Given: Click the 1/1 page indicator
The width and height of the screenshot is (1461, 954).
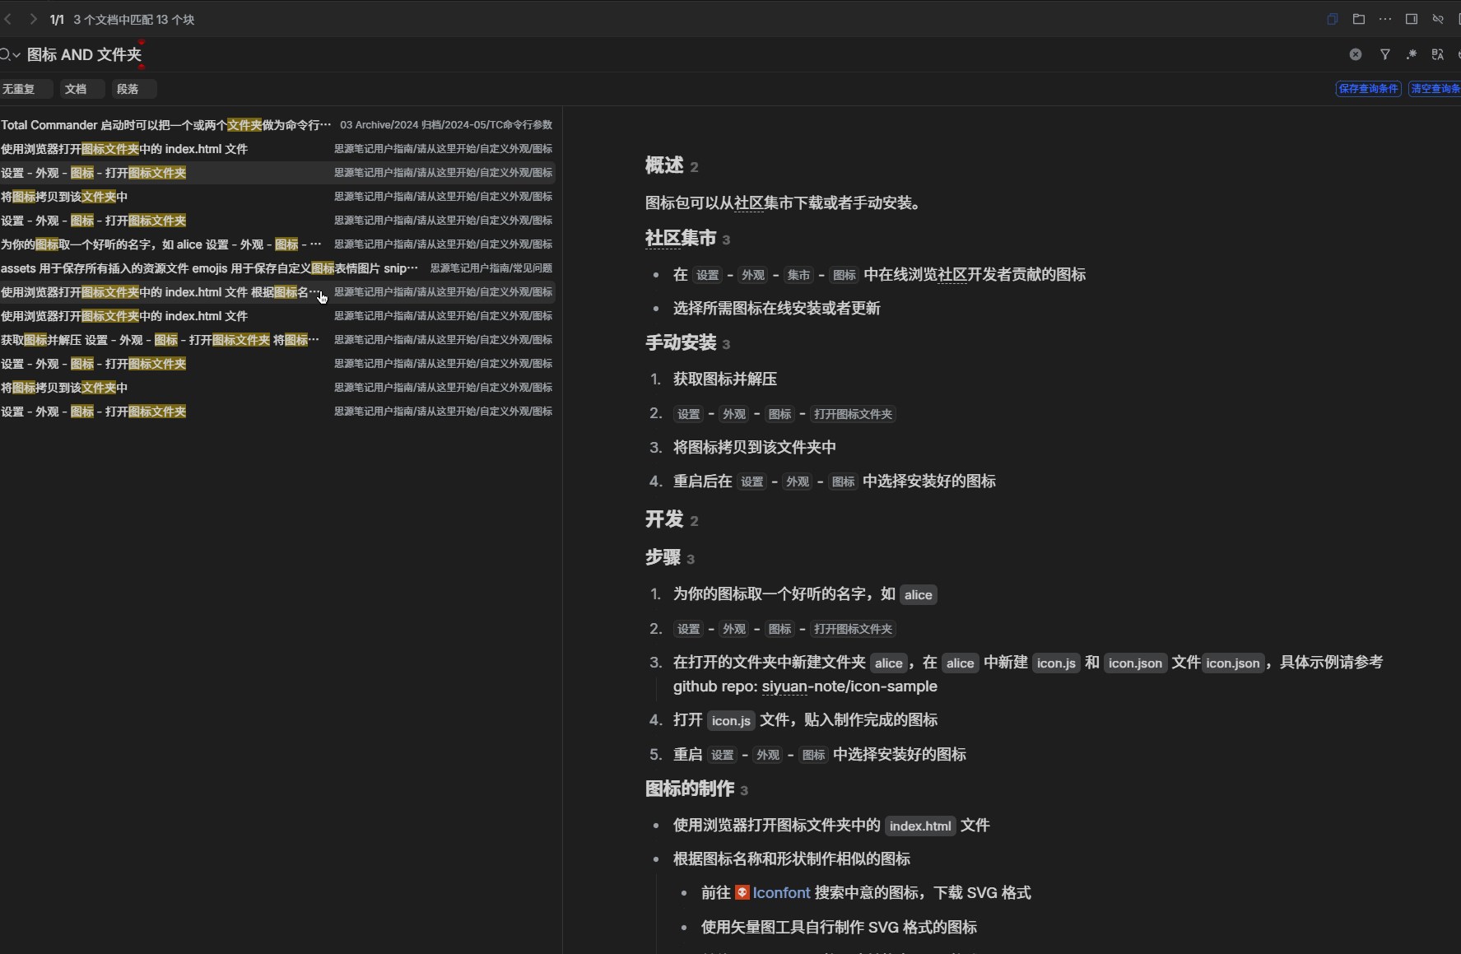Looking at the screenshot, I should (57, 20).
